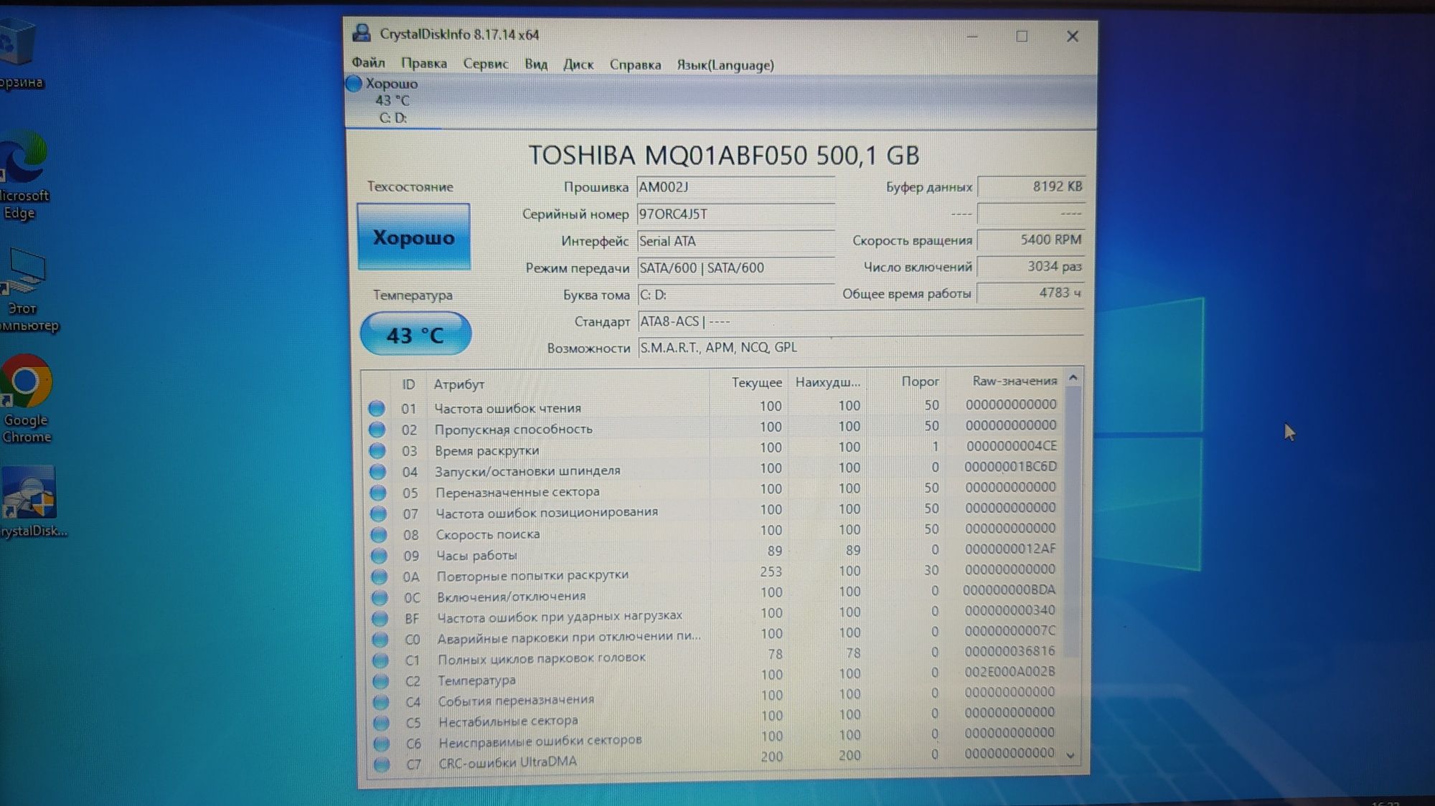This screenshot has width=1435, height=806.
Task: Click raw value 0000000012AF in Часы работы row
Action: pyautogui.click(x=1010, y=549)
